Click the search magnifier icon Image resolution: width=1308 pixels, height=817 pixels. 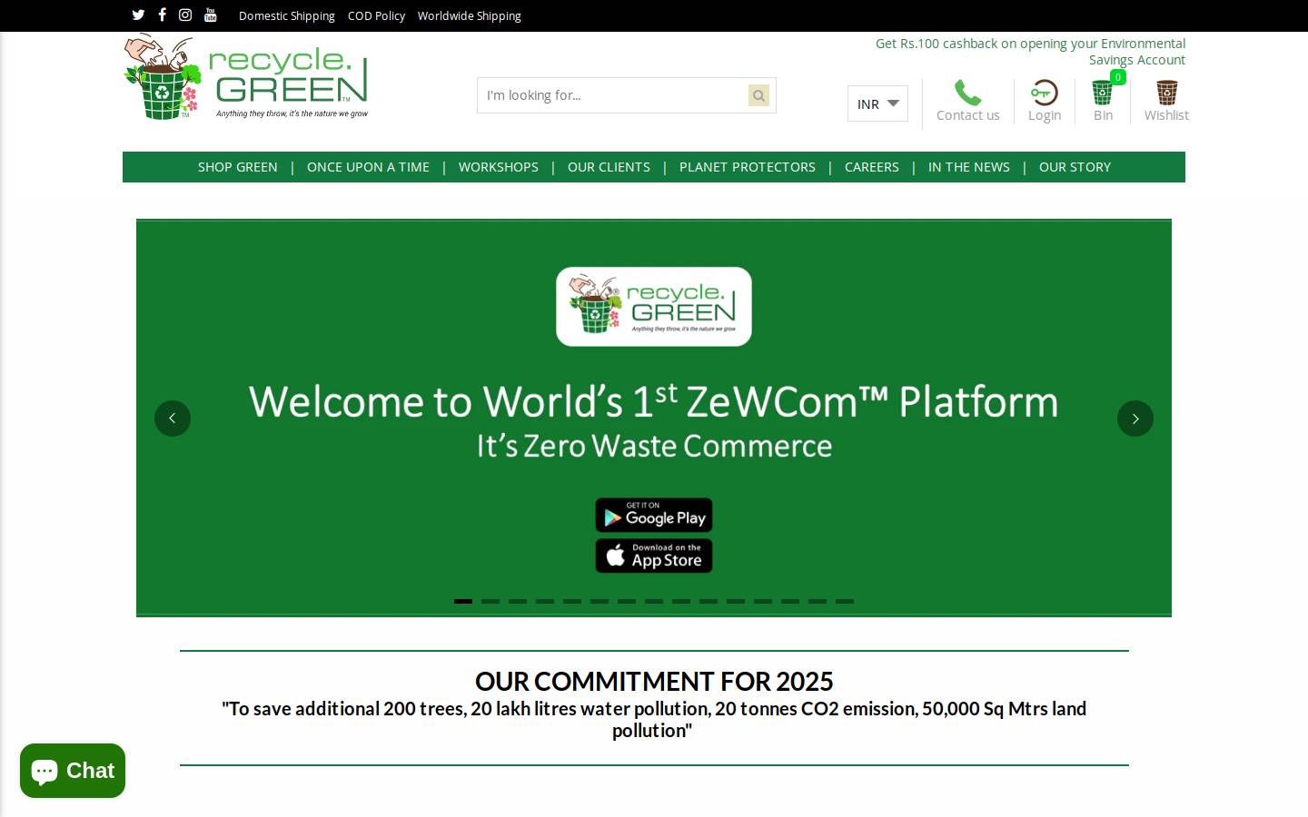coord(758,95)
